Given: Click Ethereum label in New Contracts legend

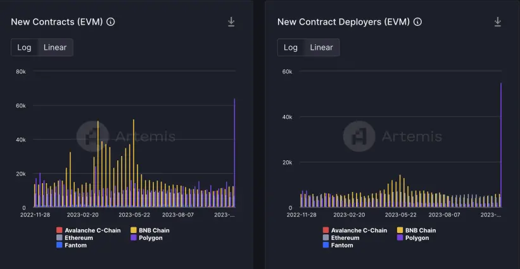Looking at the screenshot, I should pyautogui.click(x=79, y=238).
